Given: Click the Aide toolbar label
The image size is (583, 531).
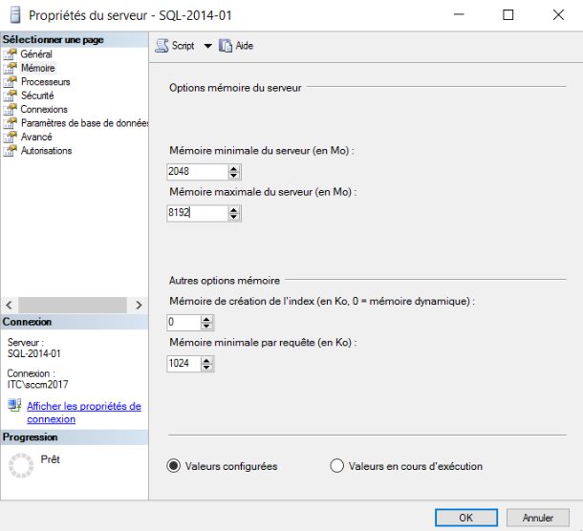Looking at the screenshot, I should click(245, 46).
